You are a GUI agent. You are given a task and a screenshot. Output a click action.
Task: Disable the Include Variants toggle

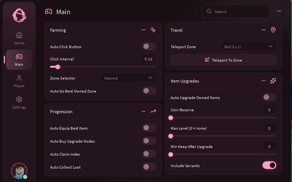[x=269, y=165]
